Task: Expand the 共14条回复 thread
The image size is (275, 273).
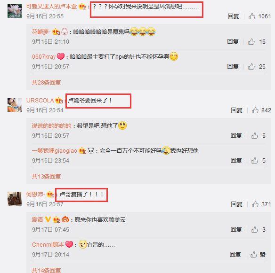Action: pyautogui.click(x=46, y=270)
